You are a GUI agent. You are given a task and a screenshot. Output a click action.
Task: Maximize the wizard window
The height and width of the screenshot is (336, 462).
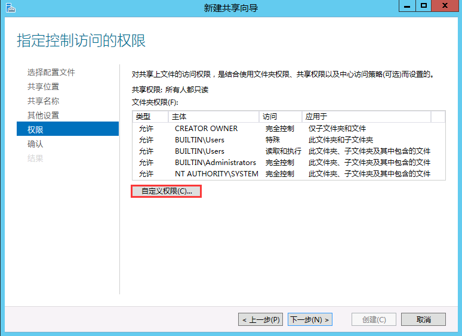[424, 6]
